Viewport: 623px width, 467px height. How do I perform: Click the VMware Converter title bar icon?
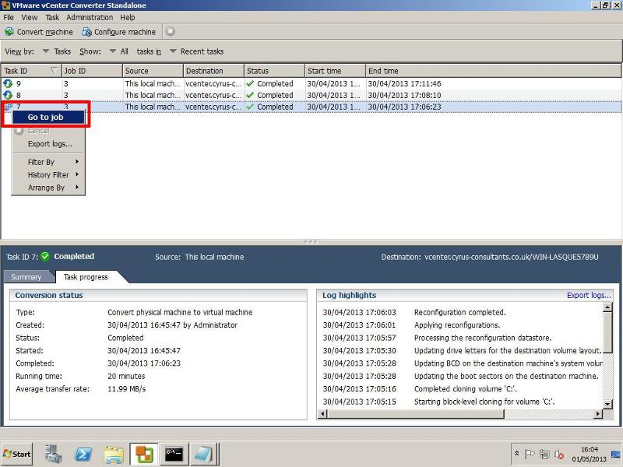(5, 5)
